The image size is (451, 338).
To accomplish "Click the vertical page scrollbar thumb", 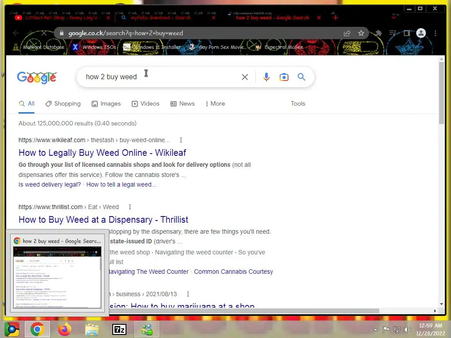I will coord(441,93).
